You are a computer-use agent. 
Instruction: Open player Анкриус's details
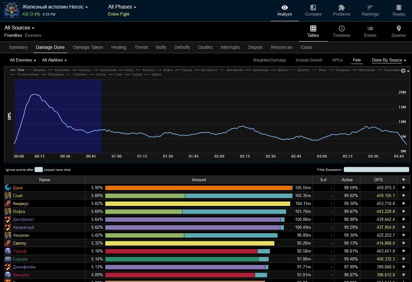pyautogui.click(x=21, y=203)
